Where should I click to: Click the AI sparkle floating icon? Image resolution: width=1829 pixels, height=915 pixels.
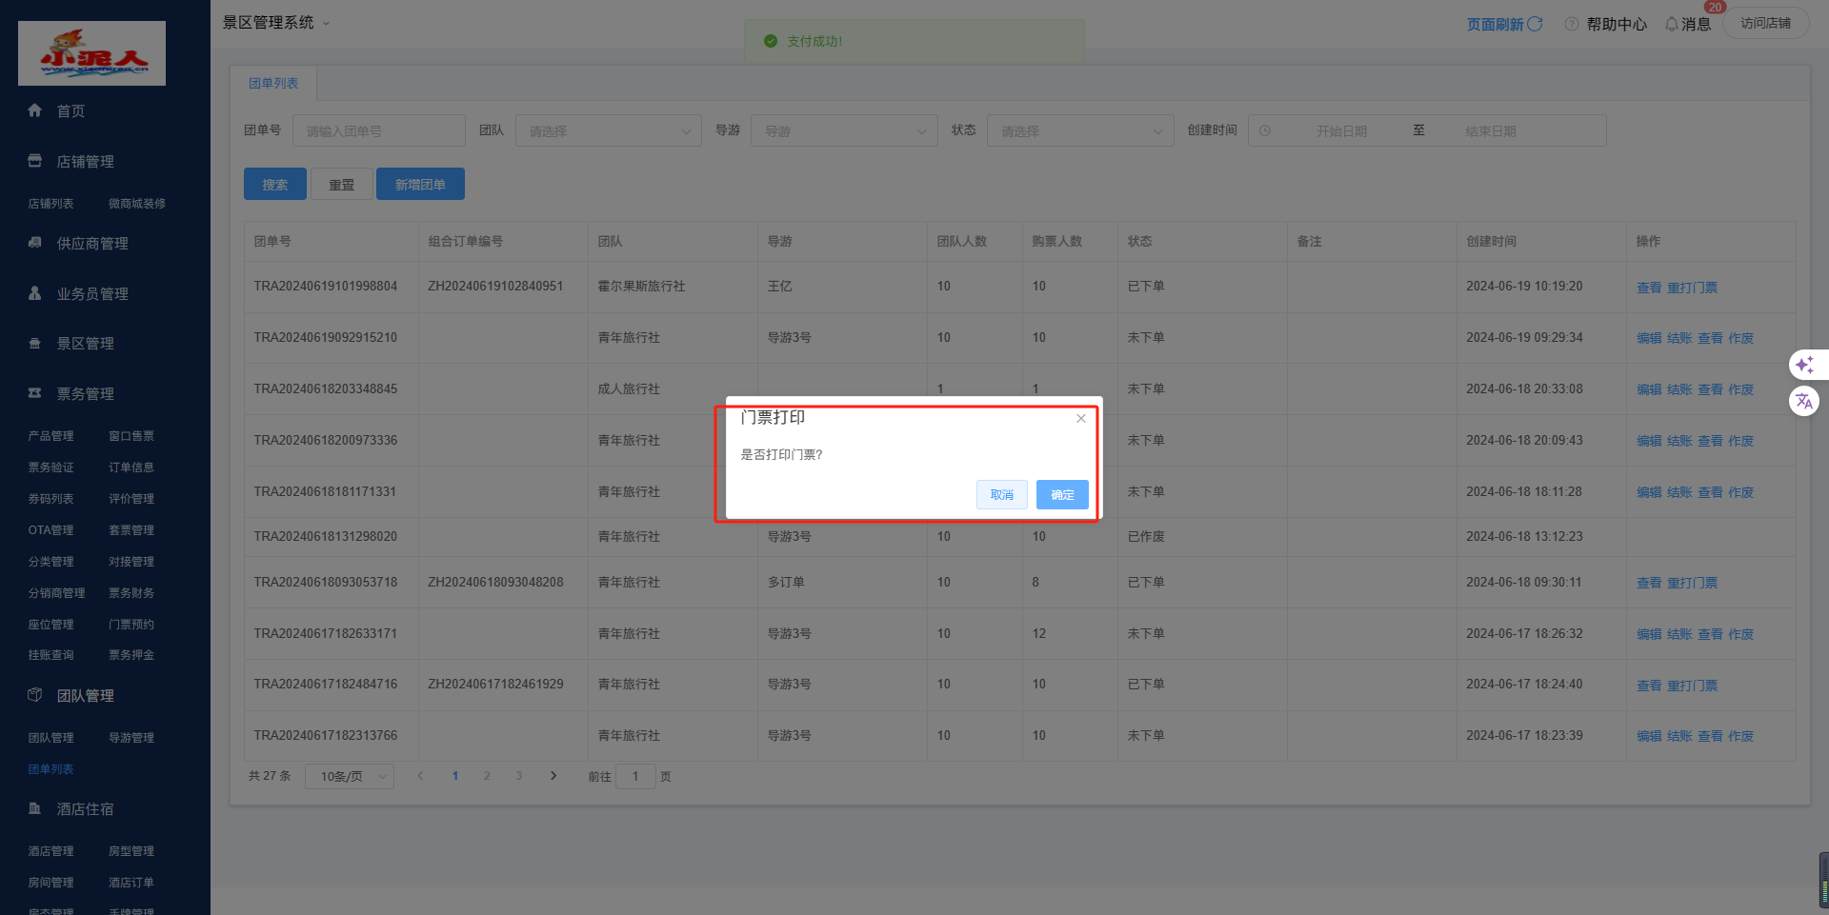point(1804,365)
